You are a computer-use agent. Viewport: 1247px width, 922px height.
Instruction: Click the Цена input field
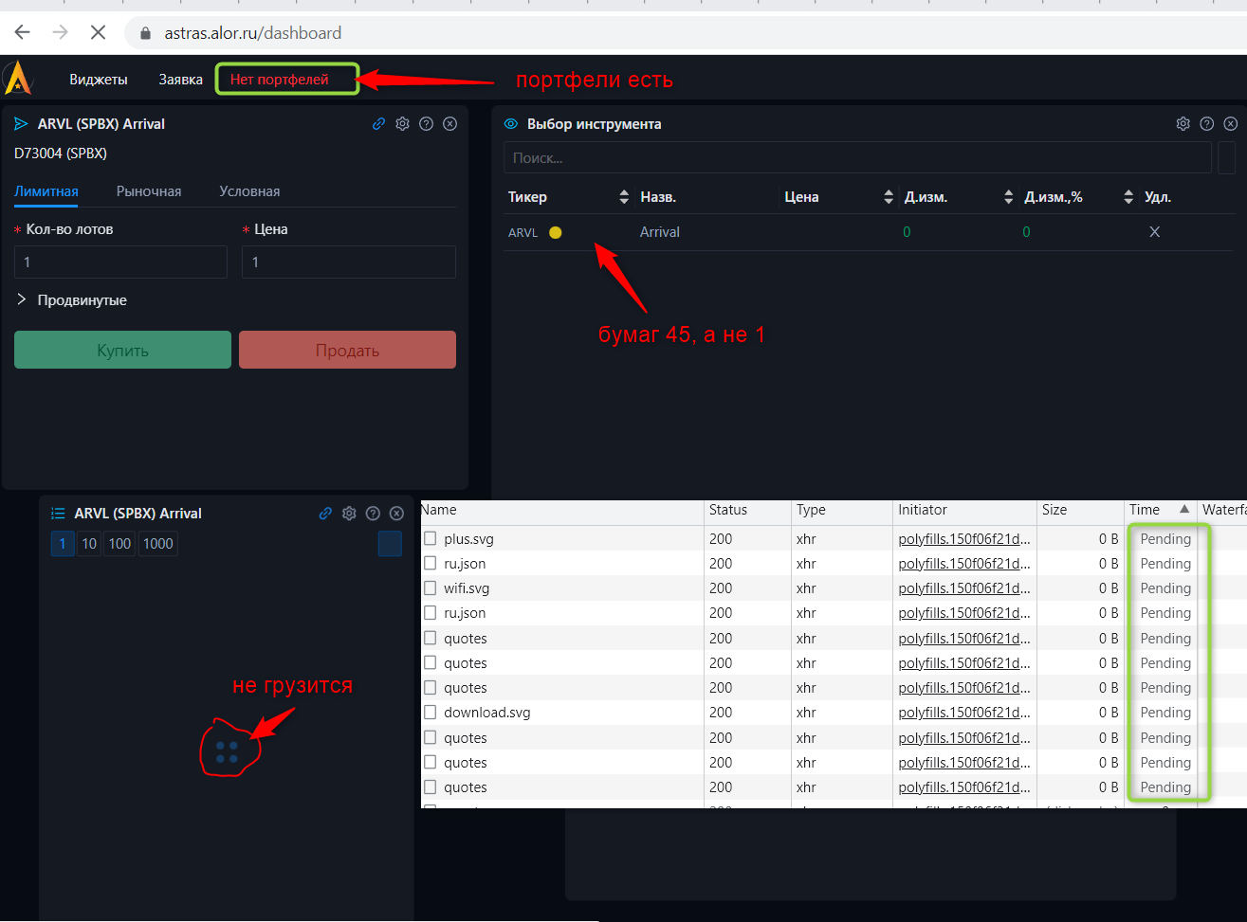pyautogui.click(x=349, y=262)
